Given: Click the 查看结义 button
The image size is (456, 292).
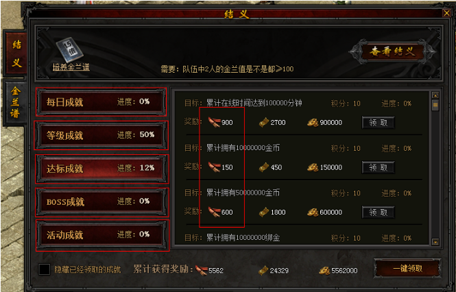Looking at the screenshot, I should tap(392, 52).
